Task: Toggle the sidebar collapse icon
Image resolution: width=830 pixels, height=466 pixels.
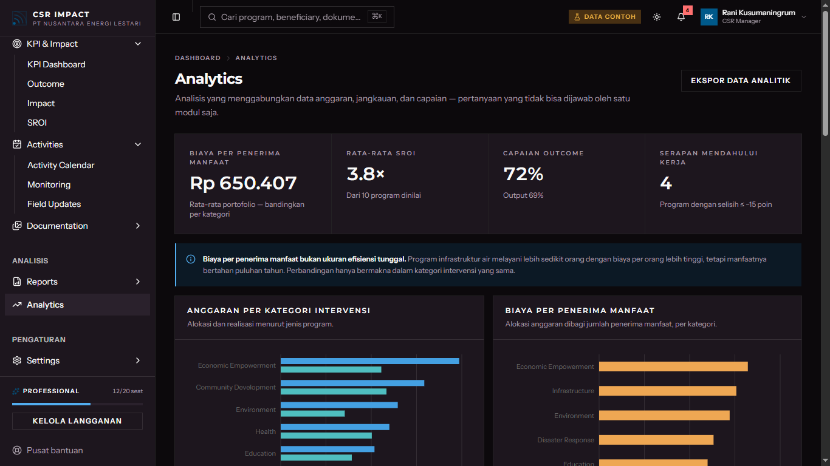Action: click(176, 17)
